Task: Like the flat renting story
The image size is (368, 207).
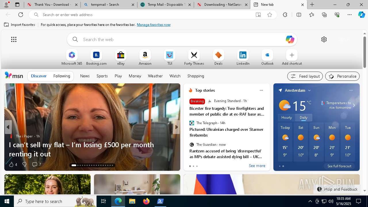Action: [x=13, y=164]
